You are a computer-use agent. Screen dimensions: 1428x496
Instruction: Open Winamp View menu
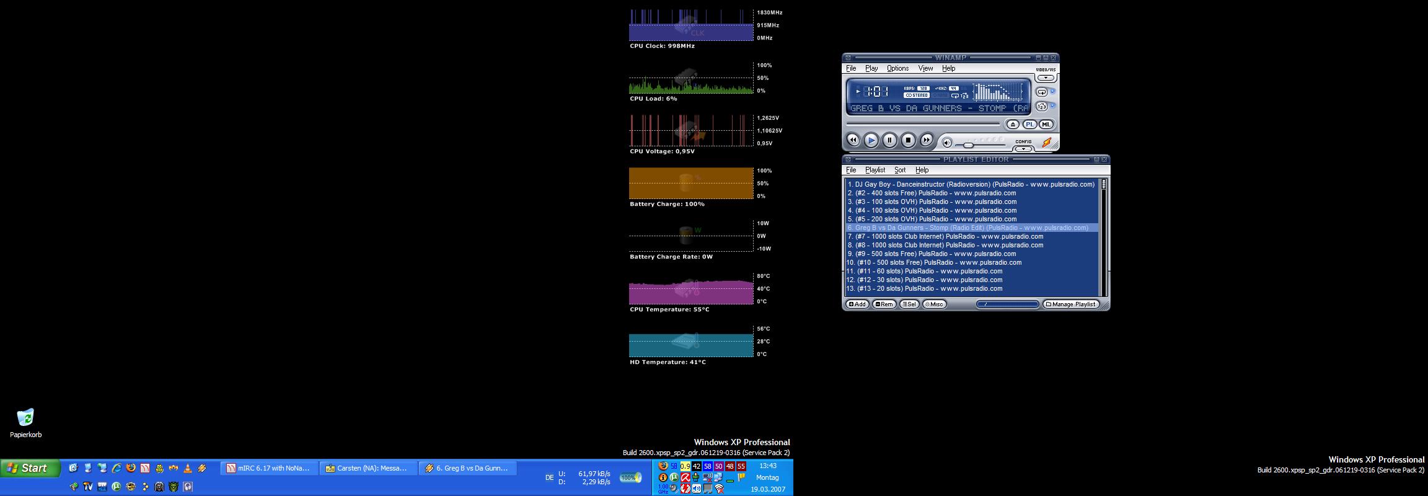[x=925, y=68]
